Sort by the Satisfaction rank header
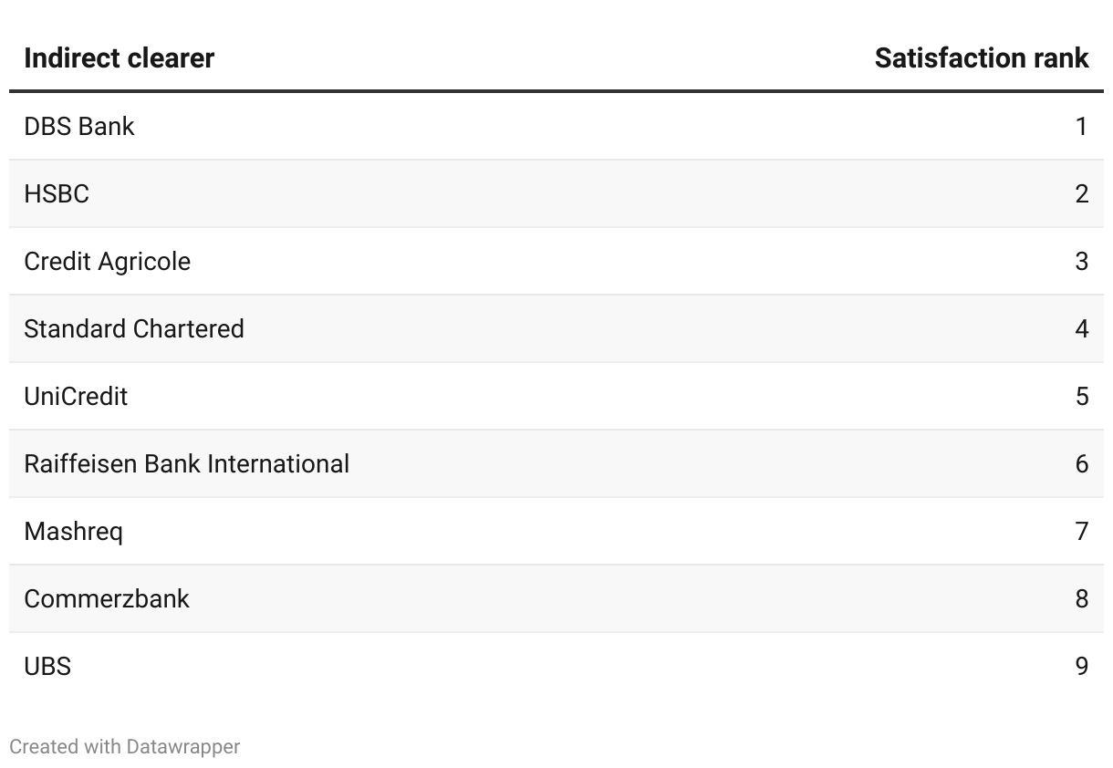 981,58
